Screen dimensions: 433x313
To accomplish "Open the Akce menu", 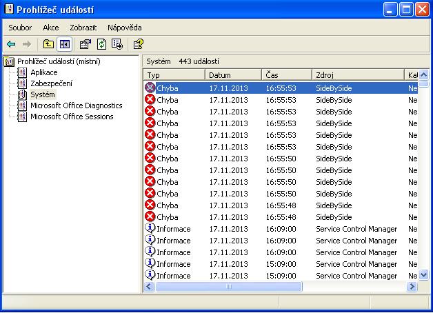I will (51, 28).
